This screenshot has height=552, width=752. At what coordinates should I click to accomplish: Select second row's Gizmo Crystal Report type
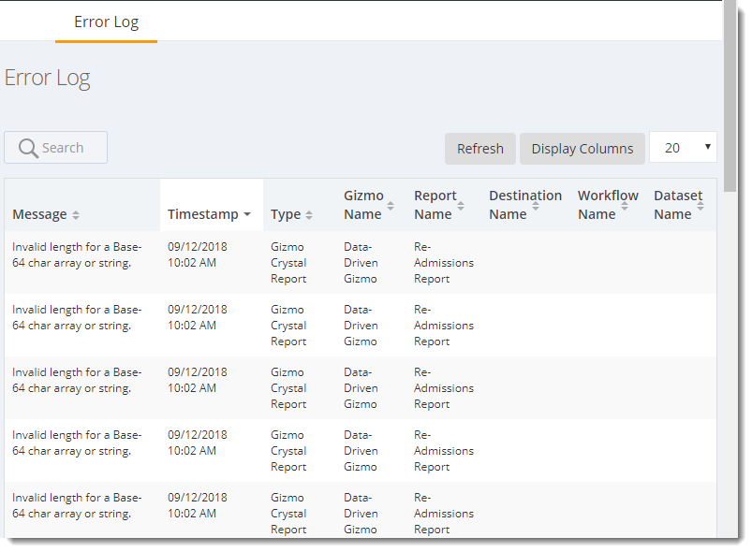[x=288, y=326]
